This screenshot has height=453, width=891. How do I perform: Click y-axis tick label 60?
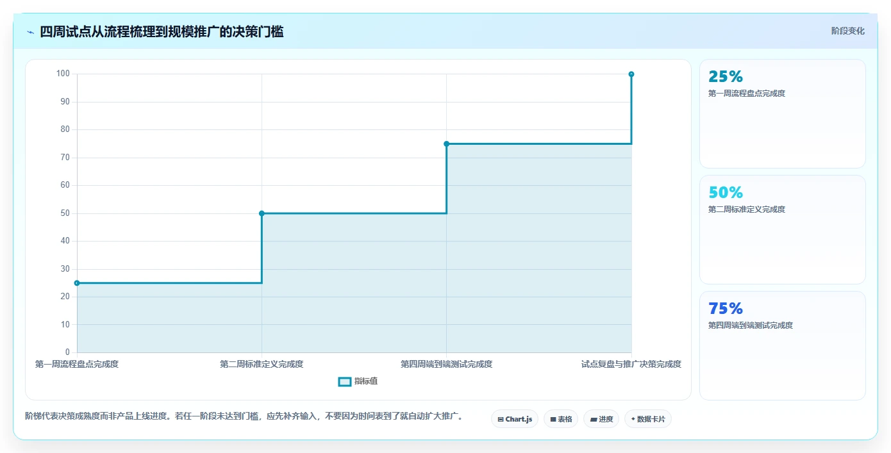click(x=65, y=185)
